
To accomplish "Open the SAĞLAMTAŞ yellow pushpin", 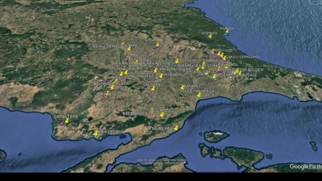I will 162,115.
